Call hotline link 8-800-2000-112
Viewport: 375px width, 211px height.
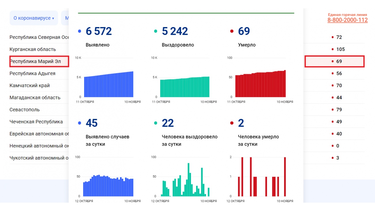click(x=347, y=20)
